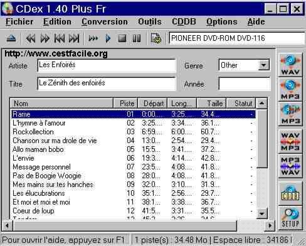306x246 pixels.
Task: Select the track L'hymne à l'amour
Action: pos(133,123)
